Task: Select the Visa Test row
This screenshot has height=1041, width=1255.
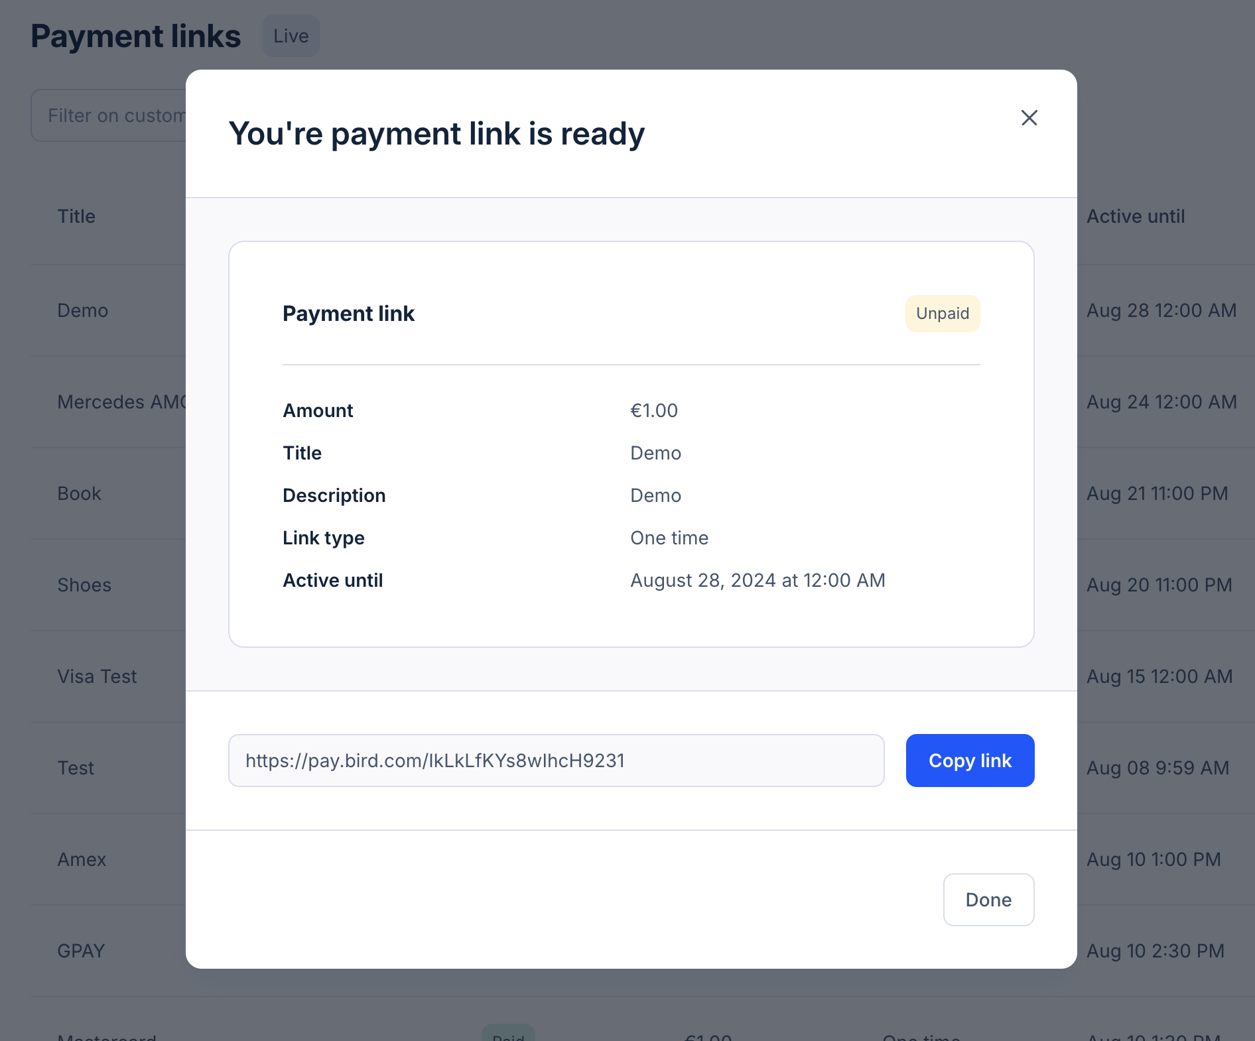Action: [x=97, y=676]
